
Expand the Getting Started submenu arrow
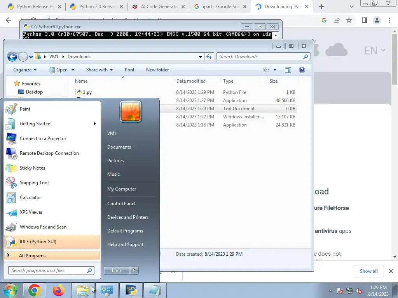tap(95, 124)
